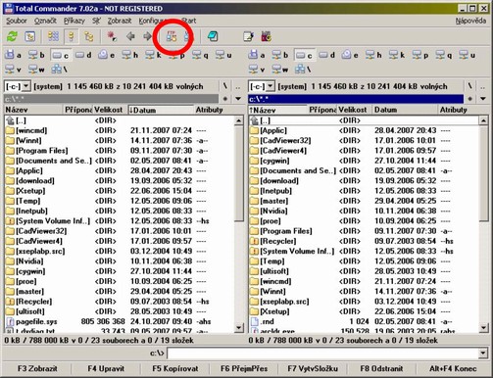This screenshot has height=378, width=493.
Task: Select [cygwin] folder in right panel
Action: tap(364, 161)
